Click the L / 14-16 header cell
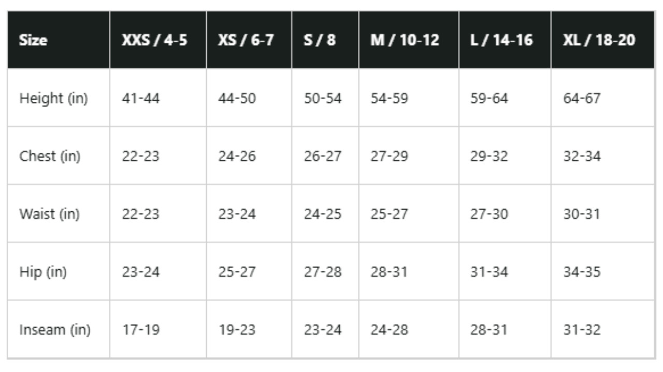Viewport: 663px width, 372px height. (505, 40)
